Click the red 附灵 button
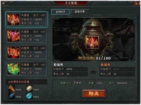The image size is (141, 105). pyautogui.click(x=94, y=93)
